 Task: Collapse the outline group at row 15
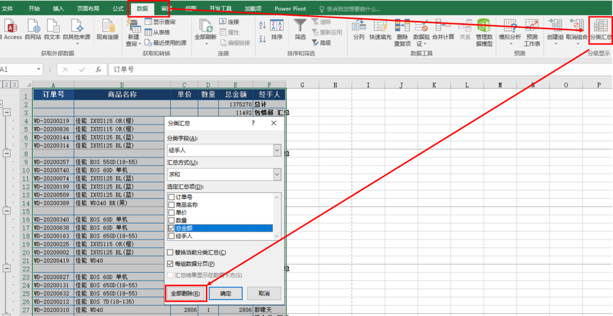(x=7, y=211)
